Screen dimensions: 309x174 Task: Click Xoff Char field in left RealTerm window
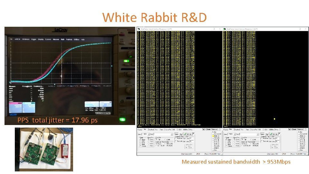pyautogui.click(x=191, y=141)
